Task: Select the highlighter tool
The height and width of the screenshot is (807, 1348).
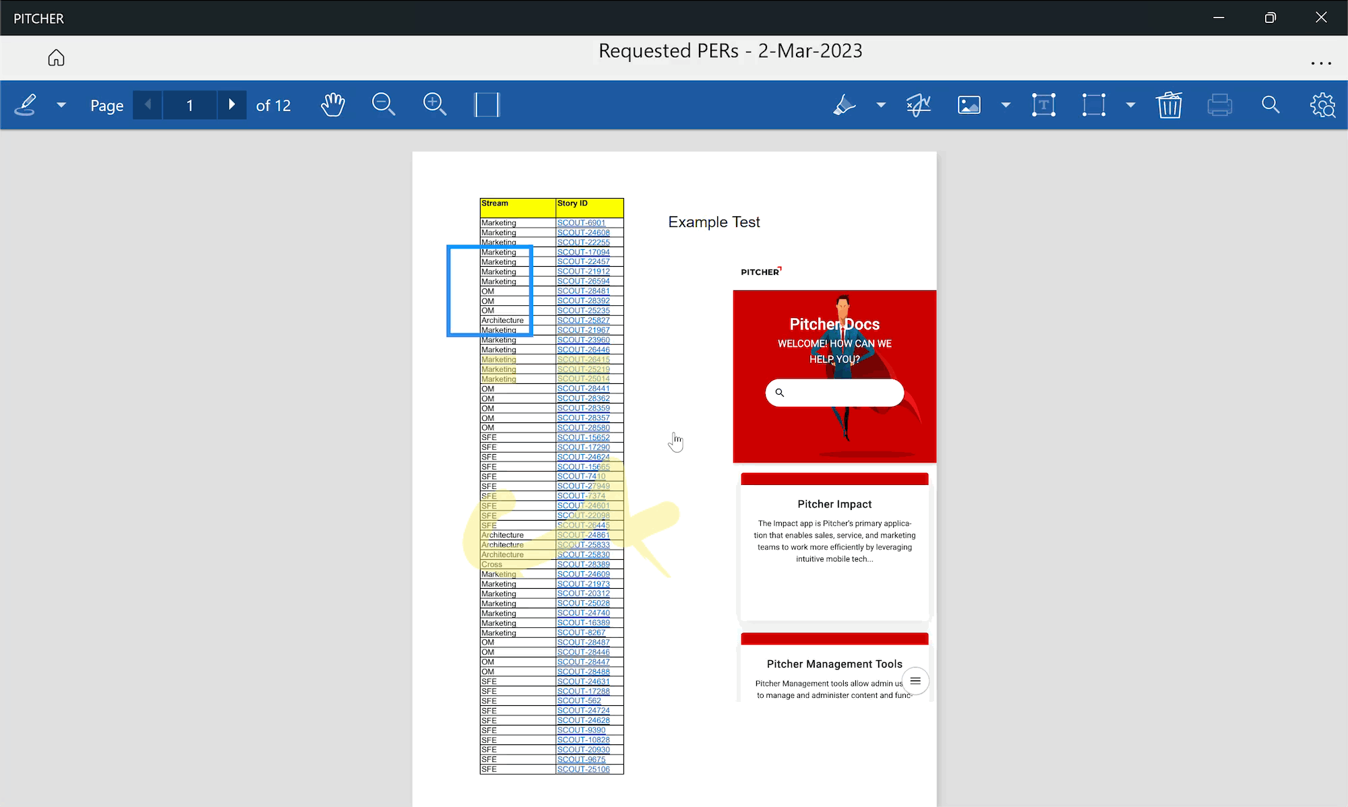Action: [844, 105]
